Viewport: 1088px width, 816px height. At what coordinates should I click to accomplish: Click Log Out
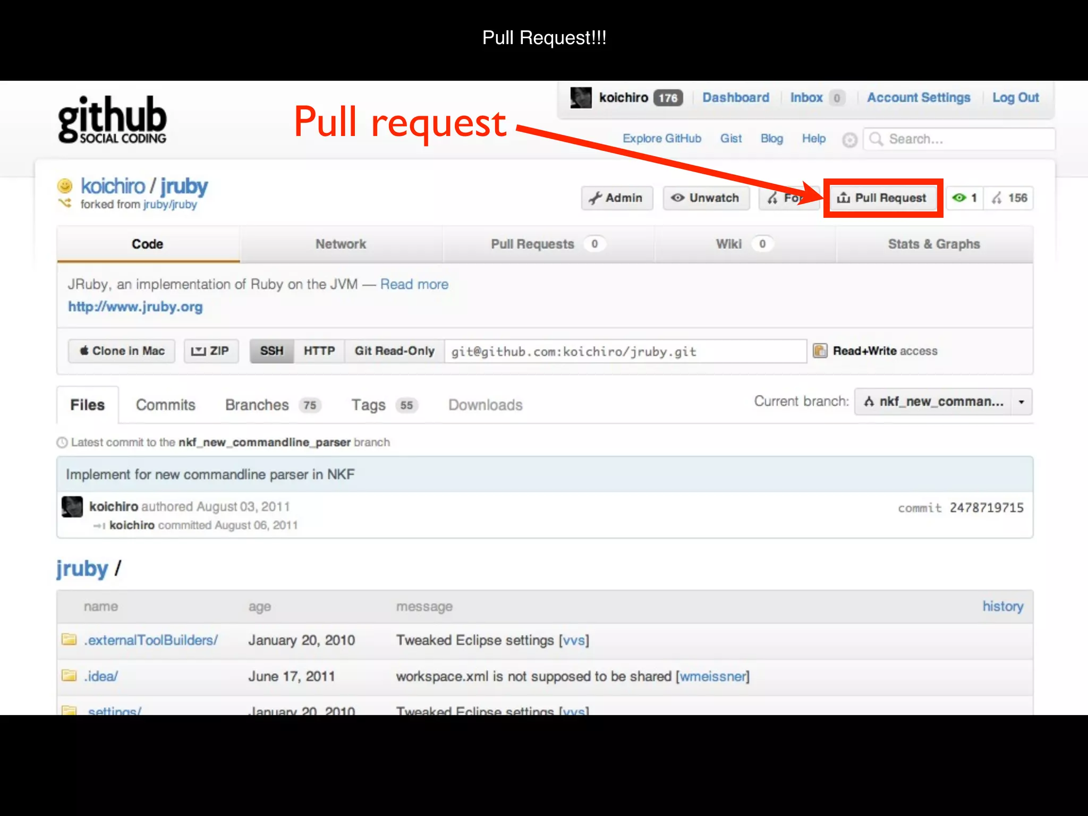[1015, 98]
